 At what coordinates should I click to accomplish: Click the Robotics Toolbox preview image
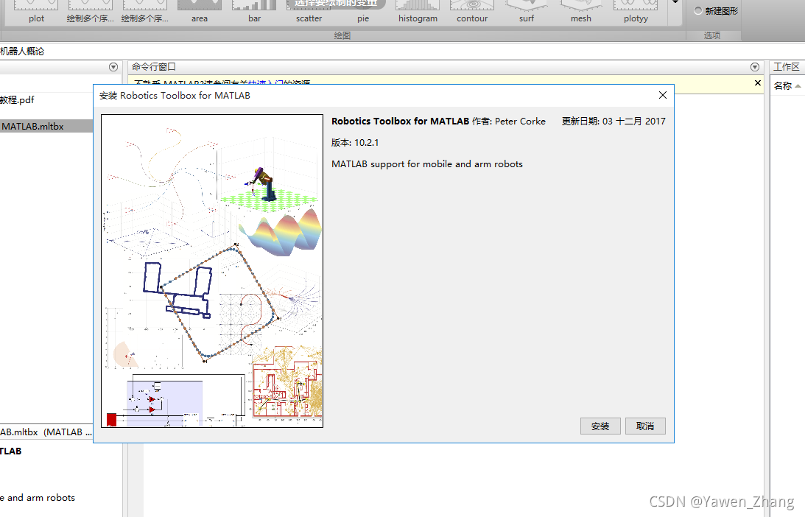pos(212,270)
